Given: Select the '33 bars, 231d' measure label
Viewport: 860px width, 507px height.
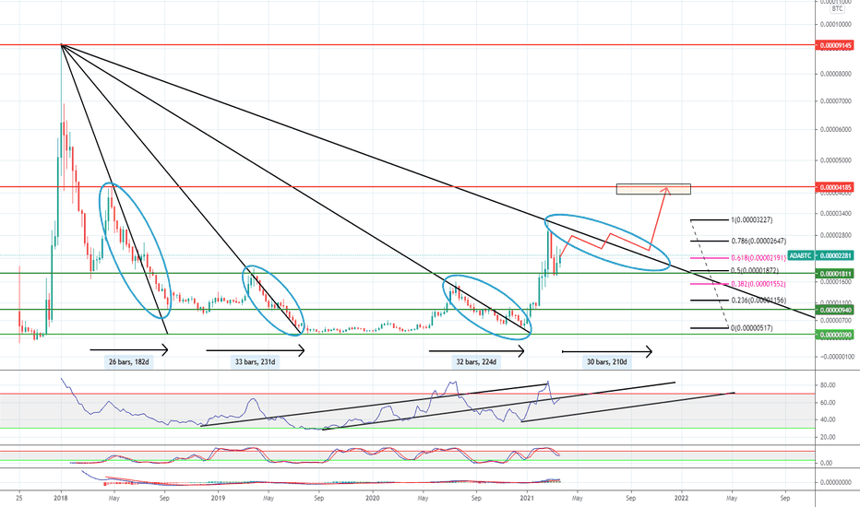Looking at the screenshot, I should click(255, 361).
